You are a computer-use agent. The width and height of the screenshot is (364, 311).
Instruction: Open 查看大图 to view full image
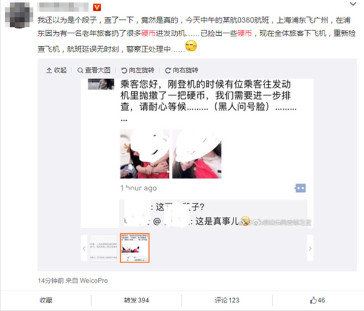tap(94, 70)
